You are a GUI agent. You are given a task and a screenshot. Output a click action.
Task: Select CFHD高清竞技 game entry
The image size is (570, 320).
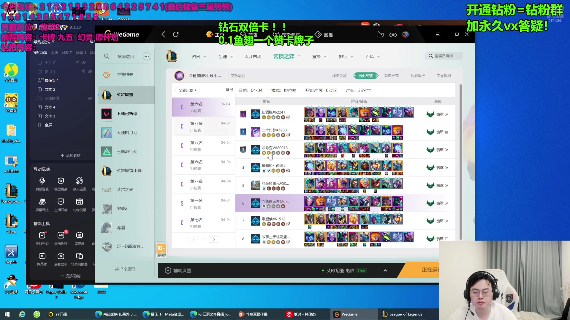pos(126,247)
